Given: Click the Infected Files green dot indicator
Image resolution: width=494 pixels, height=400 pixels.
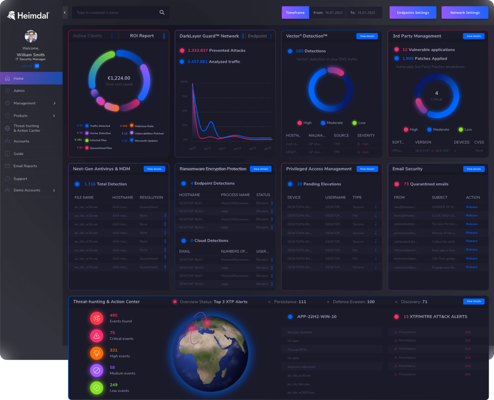Looking at the screenshot, I should (x=86, y=140).
